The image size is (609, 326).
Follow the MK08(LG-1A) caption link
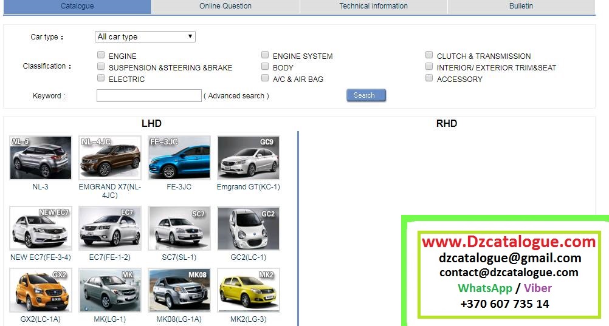[x=179, y=319]
